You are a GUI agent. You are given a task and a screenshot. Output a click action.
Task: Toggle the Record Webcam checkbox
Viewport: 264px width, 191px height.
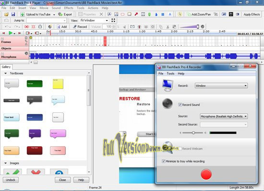180,149
